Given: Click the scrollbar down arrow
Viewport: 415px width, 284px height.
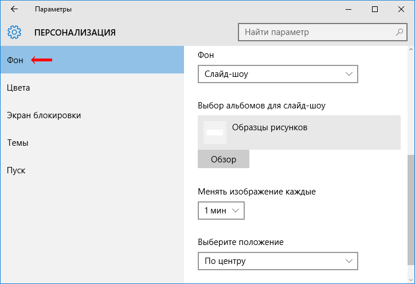Looking at the screenshot, I should tap(411, 280).
